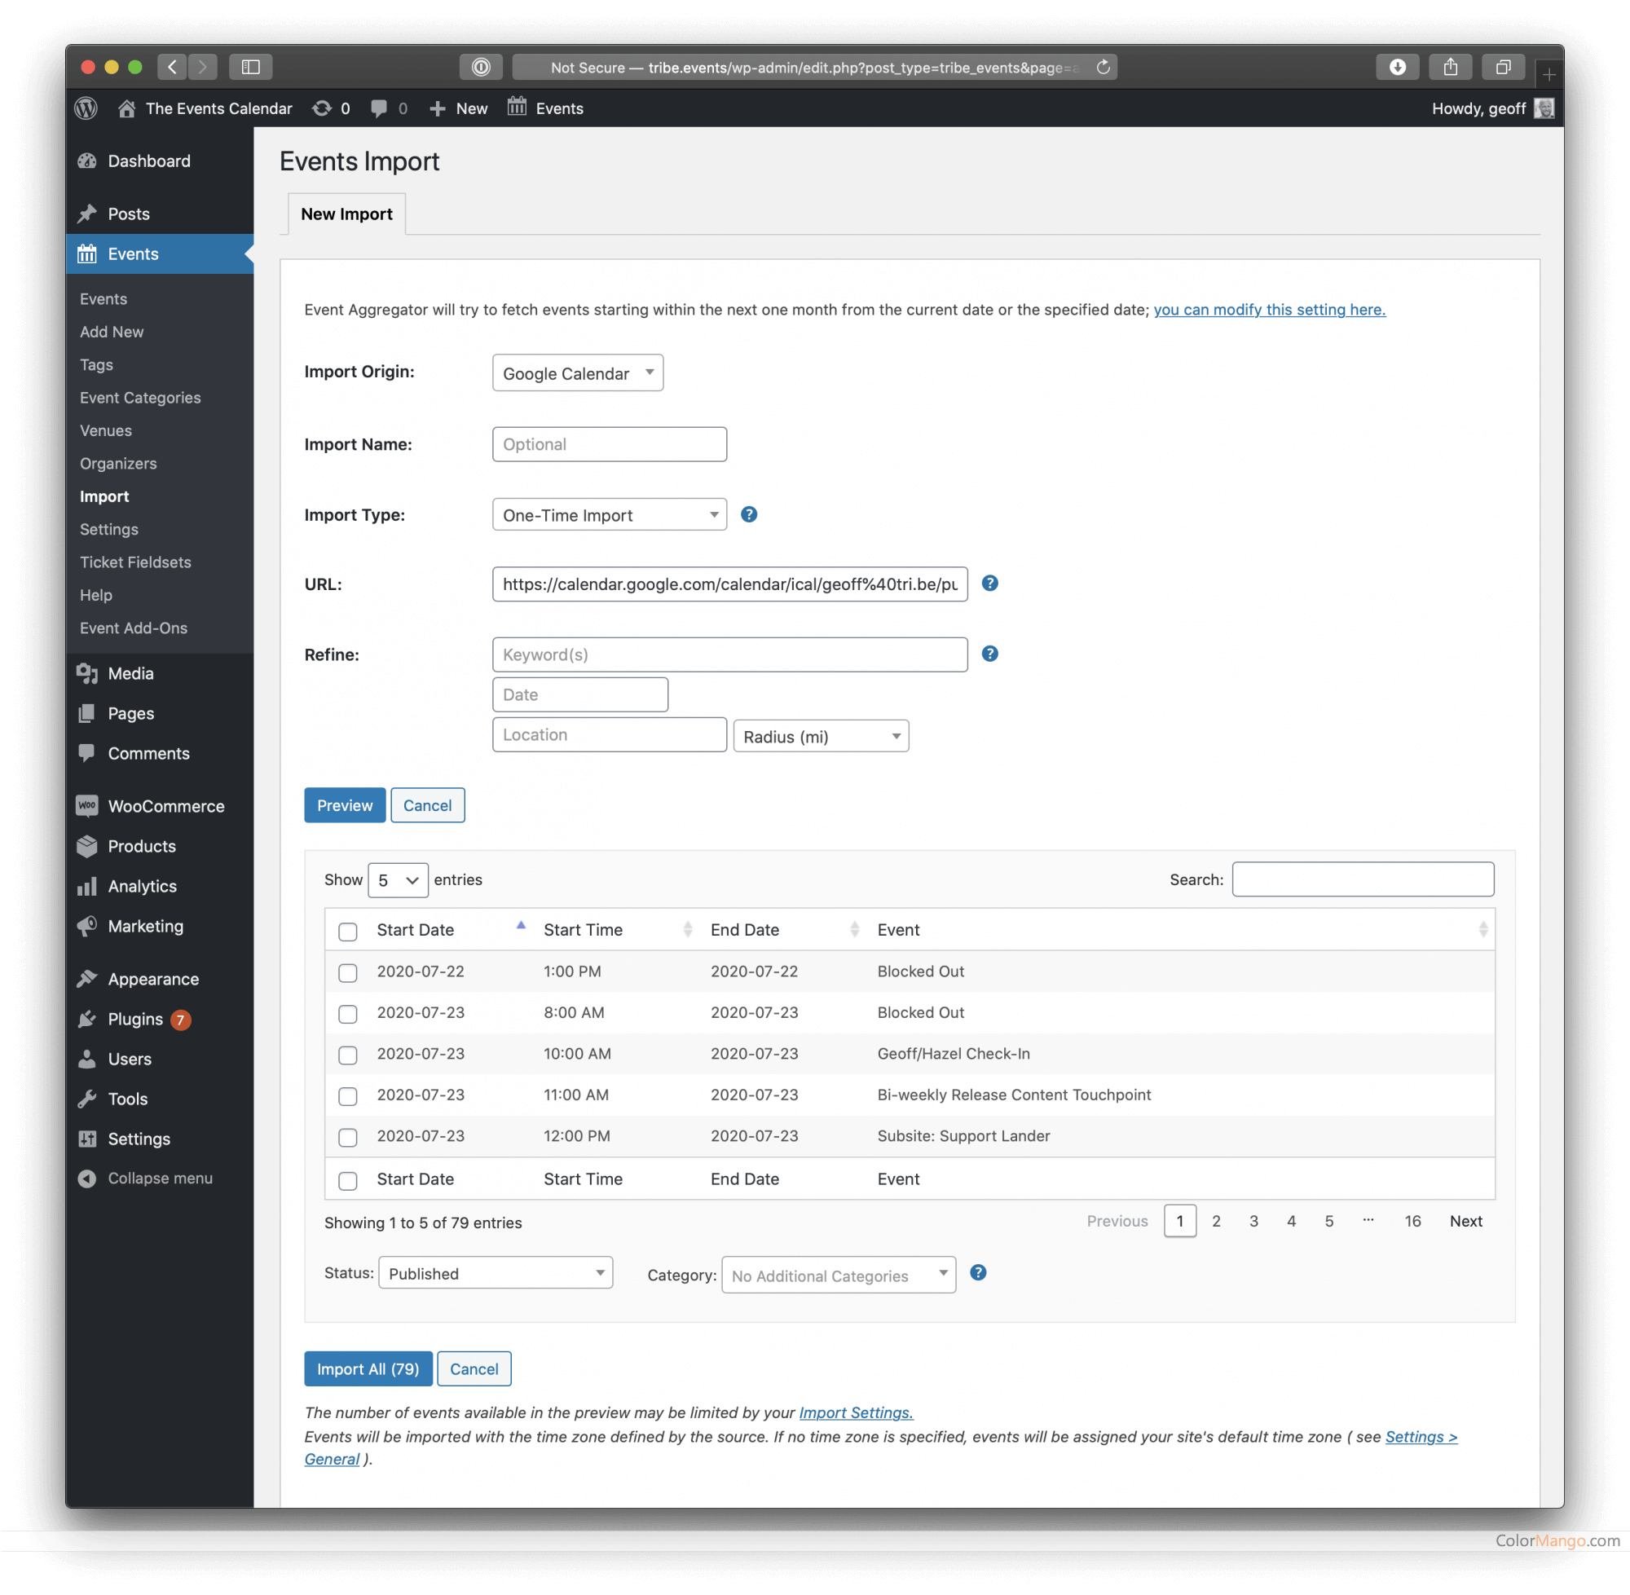The image size is (1630, 1595).
Task: Click the WordPress logo icon
Action: 86,109
